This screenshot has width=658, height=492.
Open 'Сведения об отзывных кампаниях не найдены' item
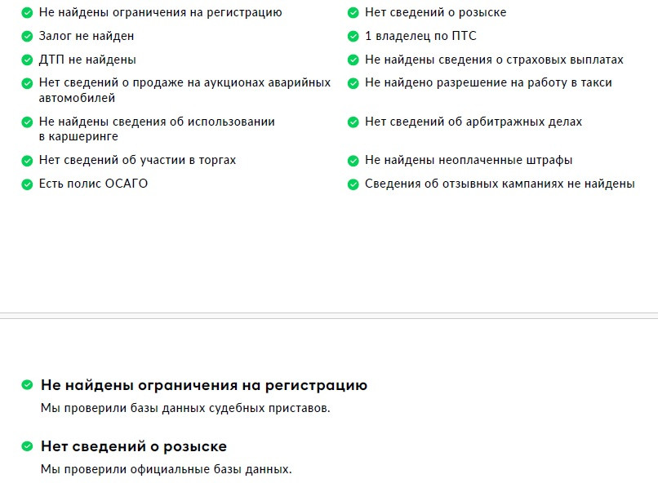point(500,184)
